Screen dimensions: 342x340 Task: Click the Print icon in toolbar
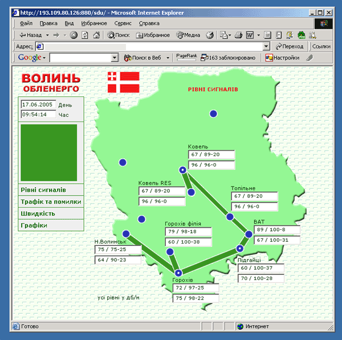pos(239,35)
